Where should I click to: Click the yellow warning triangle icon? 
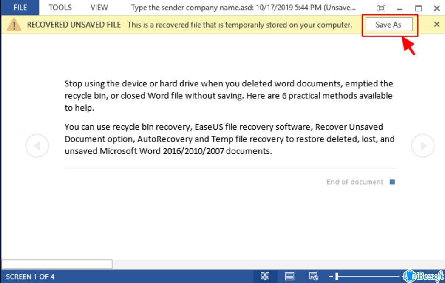click(14, 25)
